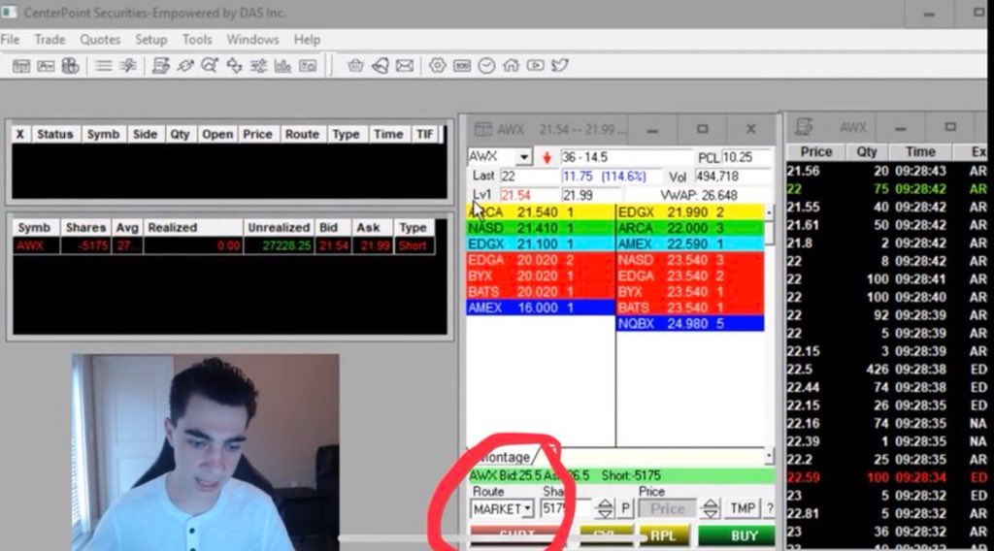The image size is (994, 551).
Task: Click the AWX time and sales window title icon
Action: 804,127
